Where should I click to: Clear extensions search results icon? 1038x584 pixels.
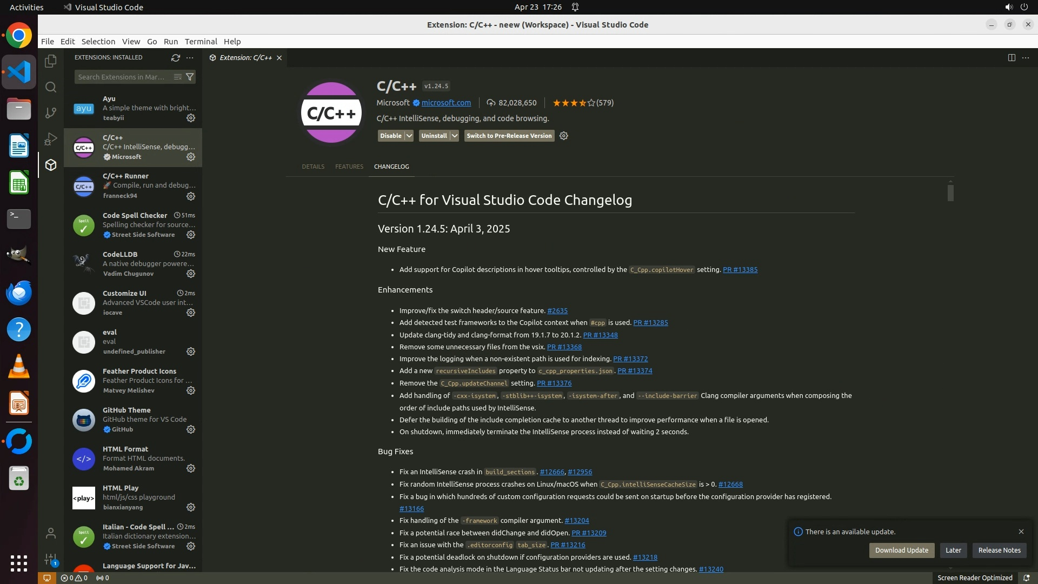(177, 77)
